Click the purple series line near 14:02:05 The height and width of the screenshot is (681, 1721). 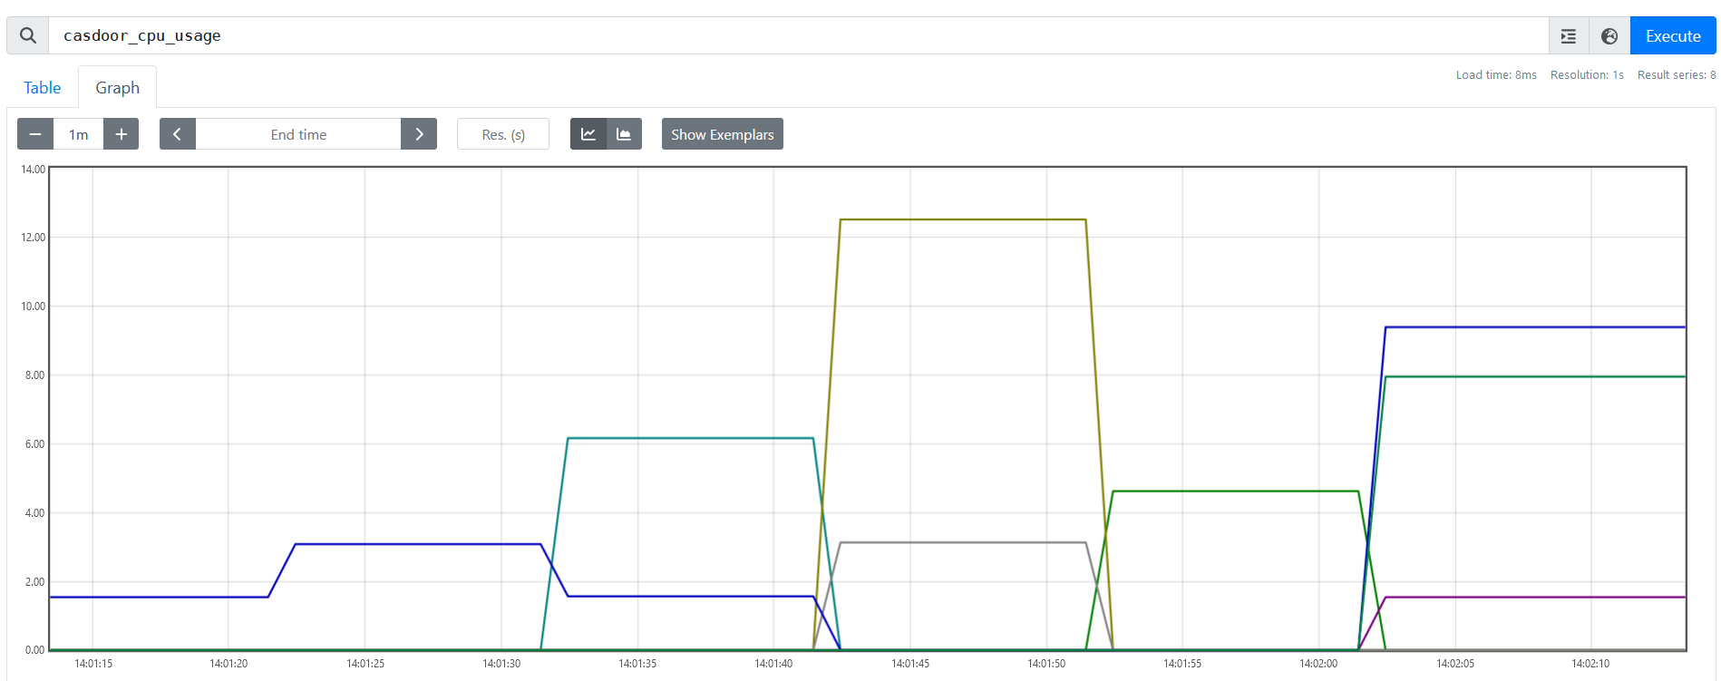pyautogui.click(x=1455, y=597)
